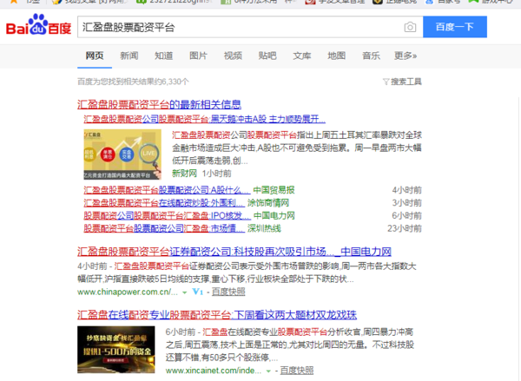521x381 pixels.
Task: Switch to the 地图 tab
Action: tap(336, 56)
